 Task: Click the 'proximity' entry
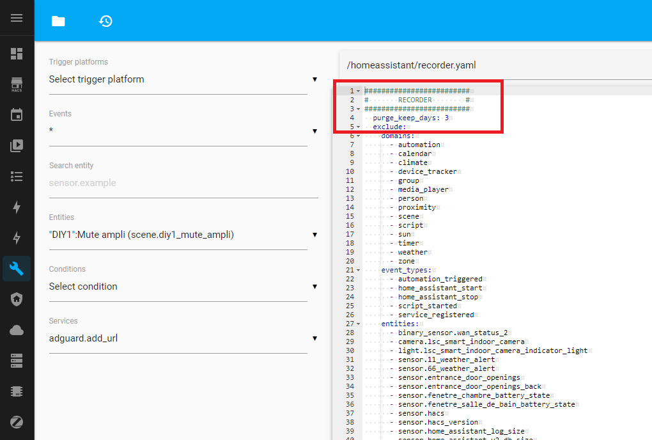(417, 207)
